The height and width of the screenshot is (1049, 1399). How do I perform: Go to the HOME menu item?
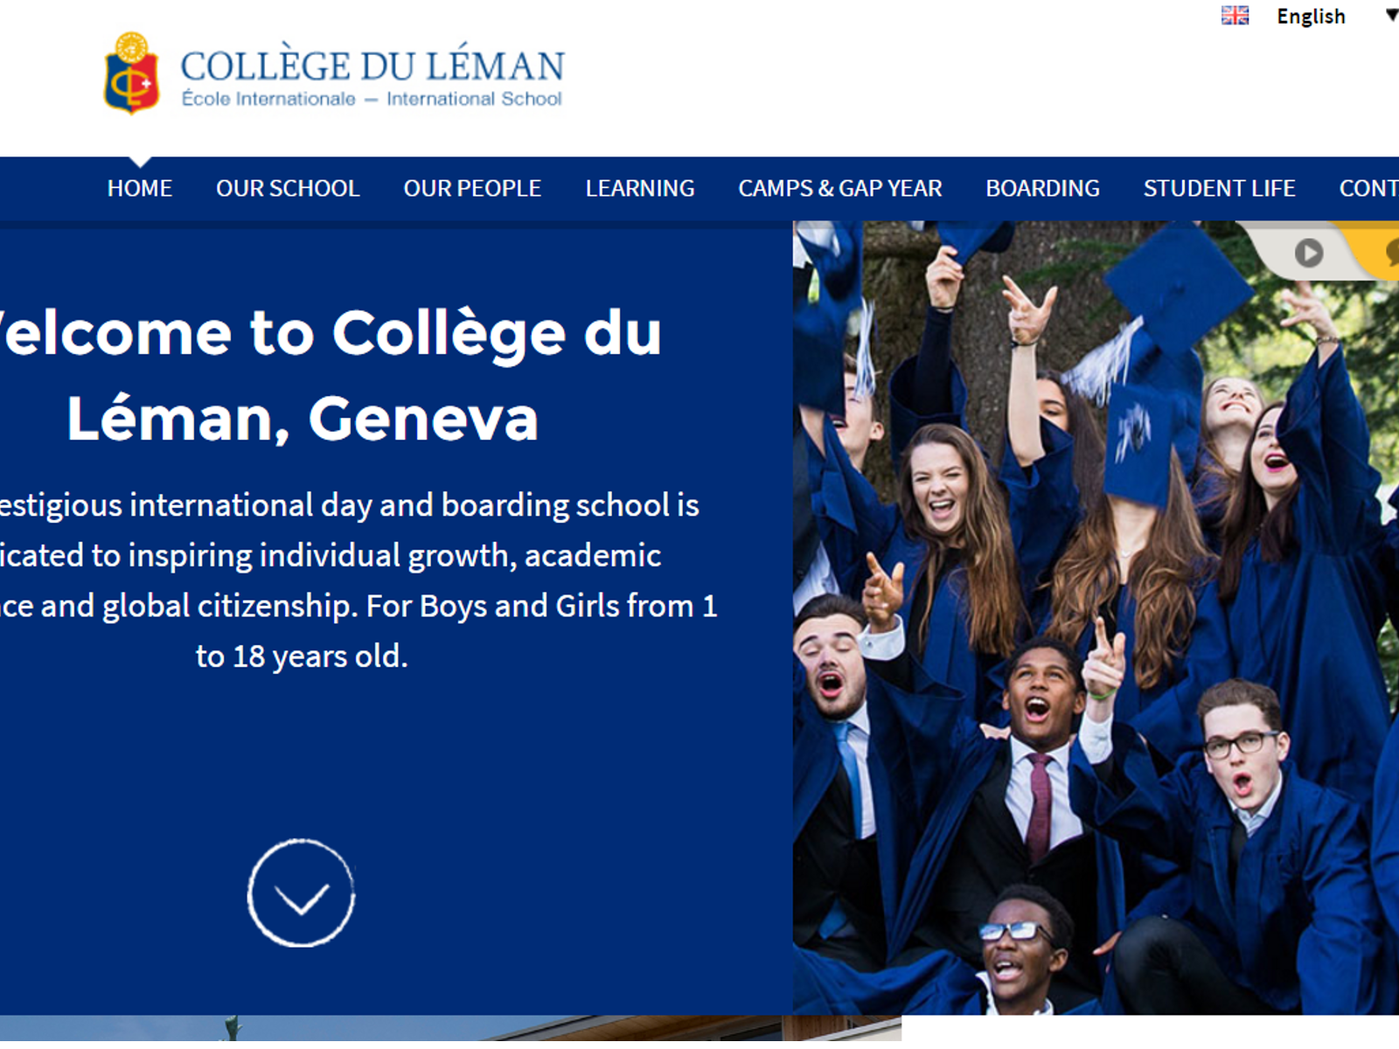[x=140, y=188]
